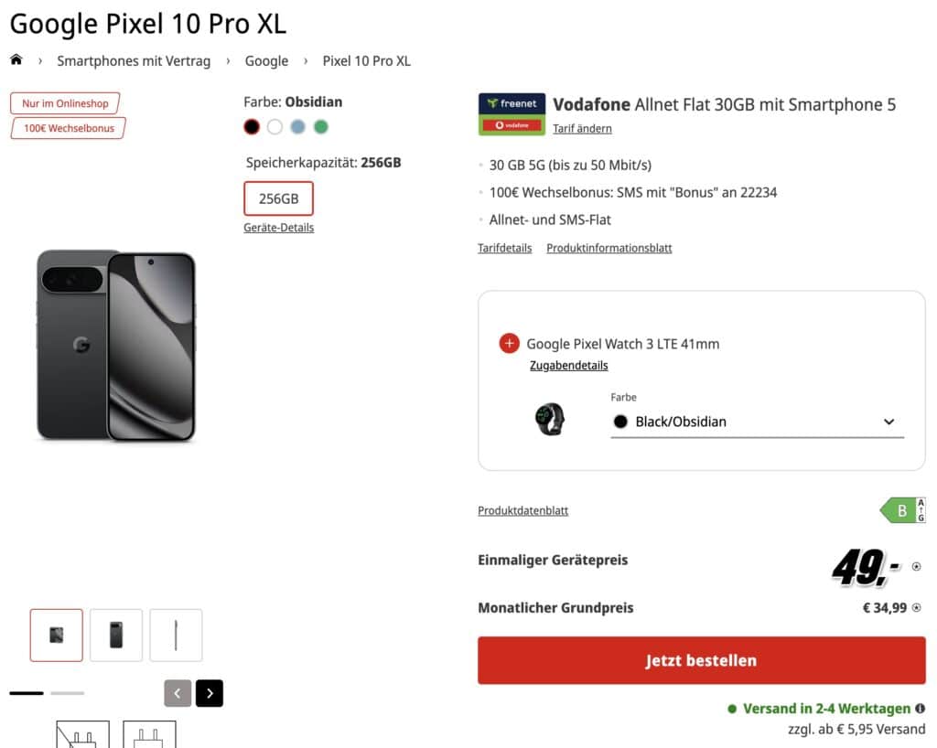The width and height of the screenshot is (937, 748).
Task: Open Smartphones mit Vertrag breadcrumb
Action: pyautogui.click(x=134, y=61)
